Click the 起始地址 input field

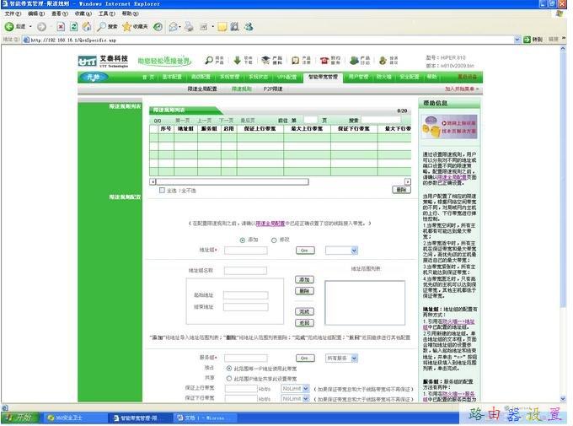click(x=245, y=295)
